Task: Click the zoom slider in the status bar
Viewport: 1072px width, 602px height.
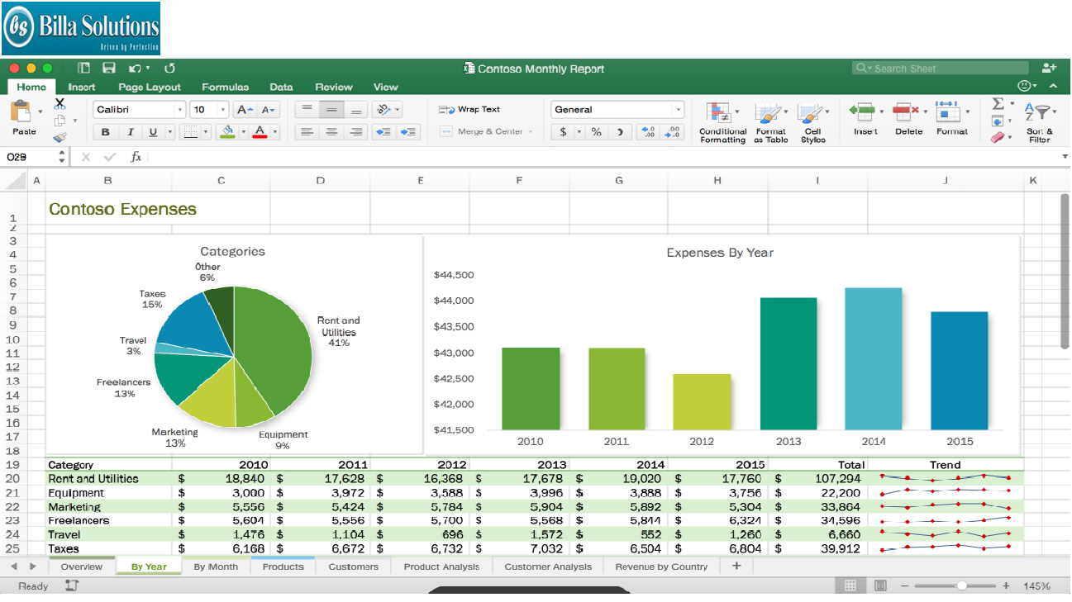Action: (x=961, y=585)
